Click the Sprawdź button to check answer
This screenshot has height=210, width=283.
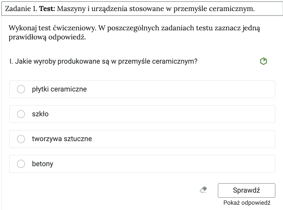pyautogui.click(x=246, y=190)
